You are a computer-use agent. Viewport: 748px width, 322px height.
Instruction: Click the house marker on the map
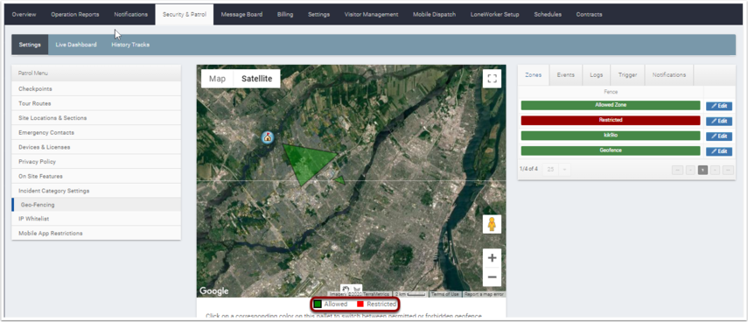click(x=268, y=137)
